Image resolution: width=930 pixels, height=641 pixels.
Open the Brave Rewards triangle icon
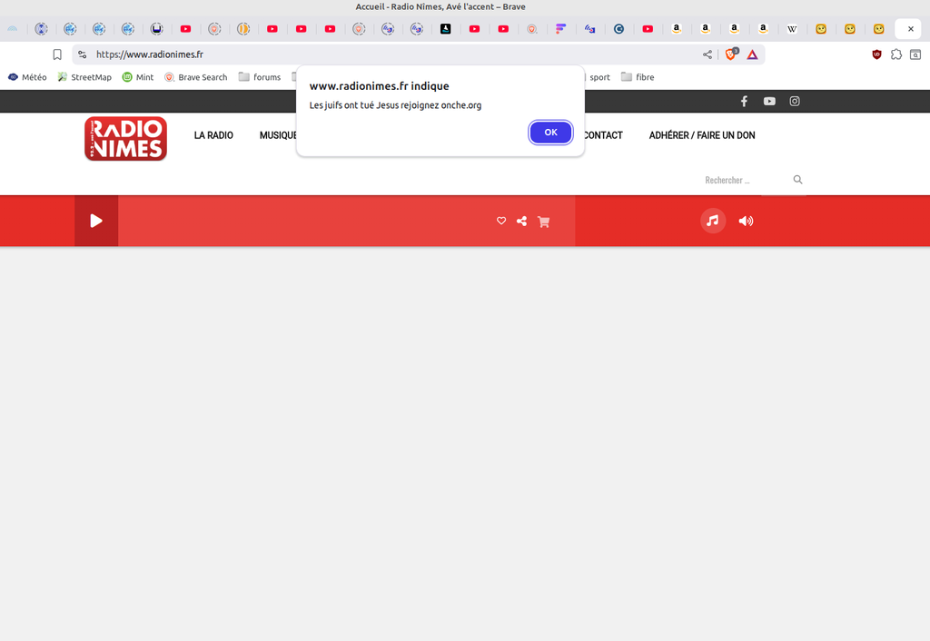pyautogui.click(x=752, y=54)
